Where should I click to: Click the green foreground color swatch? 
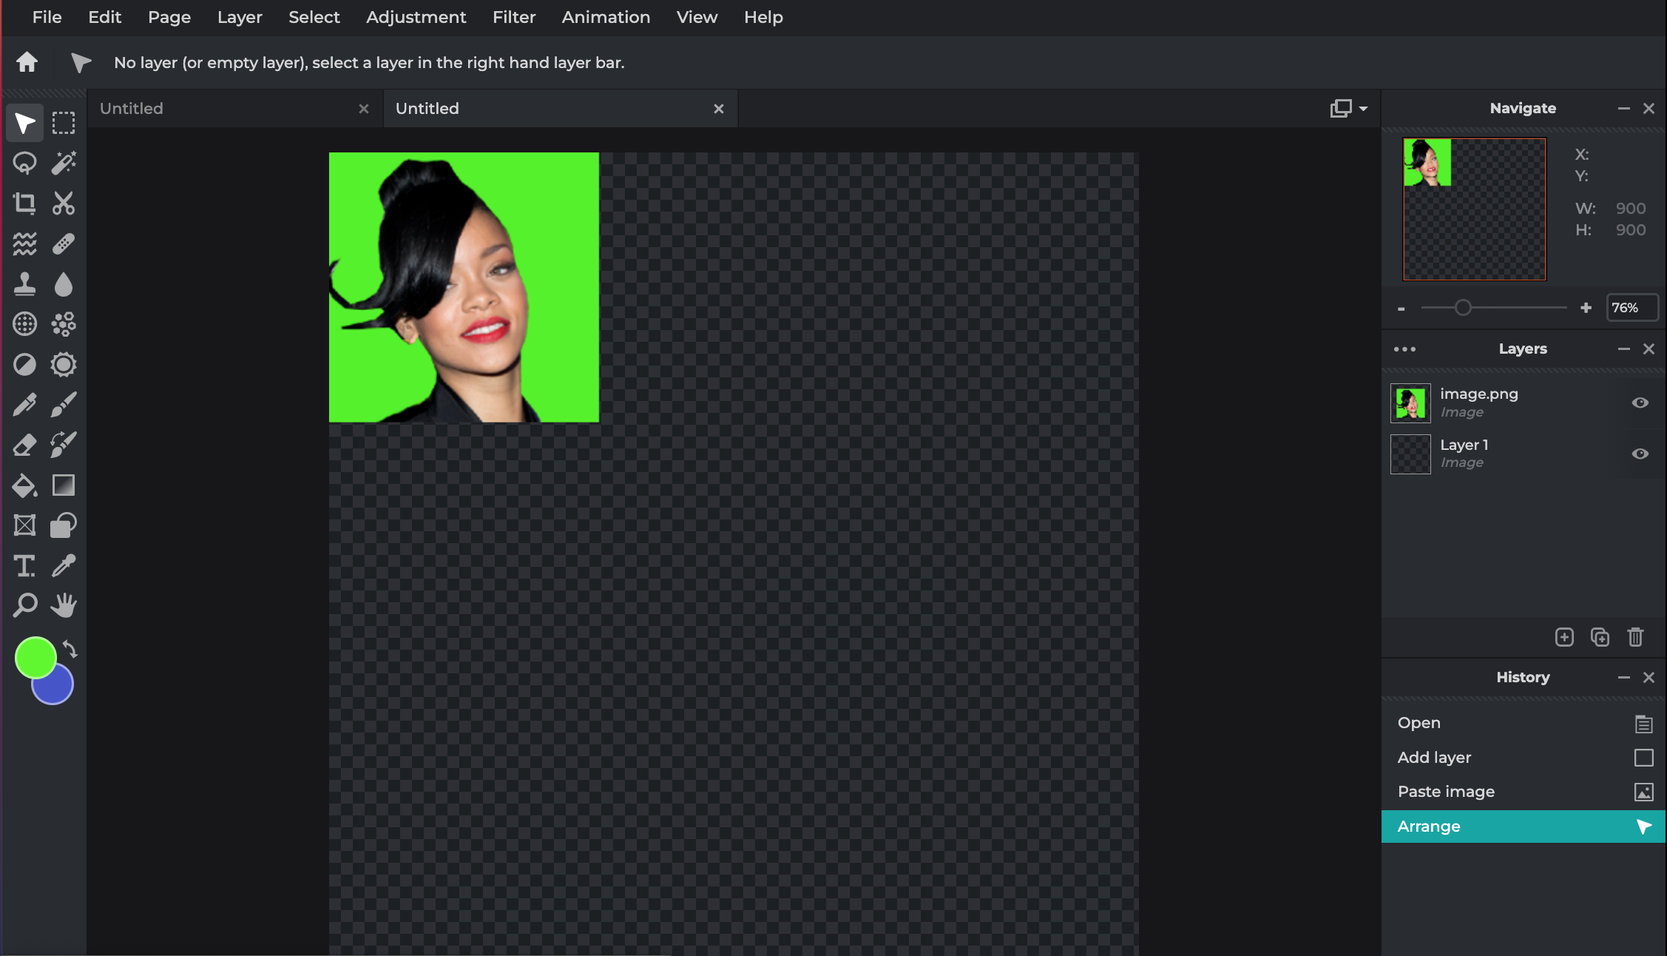pyautogui.click(x=35, y=657)
